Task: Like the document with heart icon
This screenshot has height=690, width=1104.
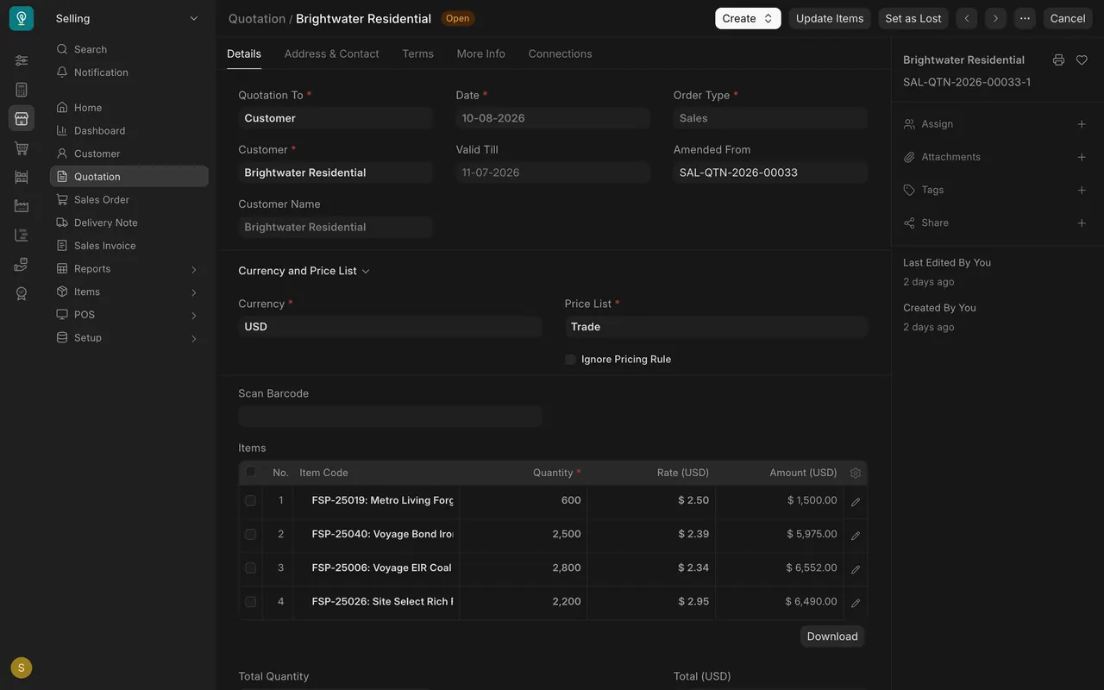Action: [1082, 60]
